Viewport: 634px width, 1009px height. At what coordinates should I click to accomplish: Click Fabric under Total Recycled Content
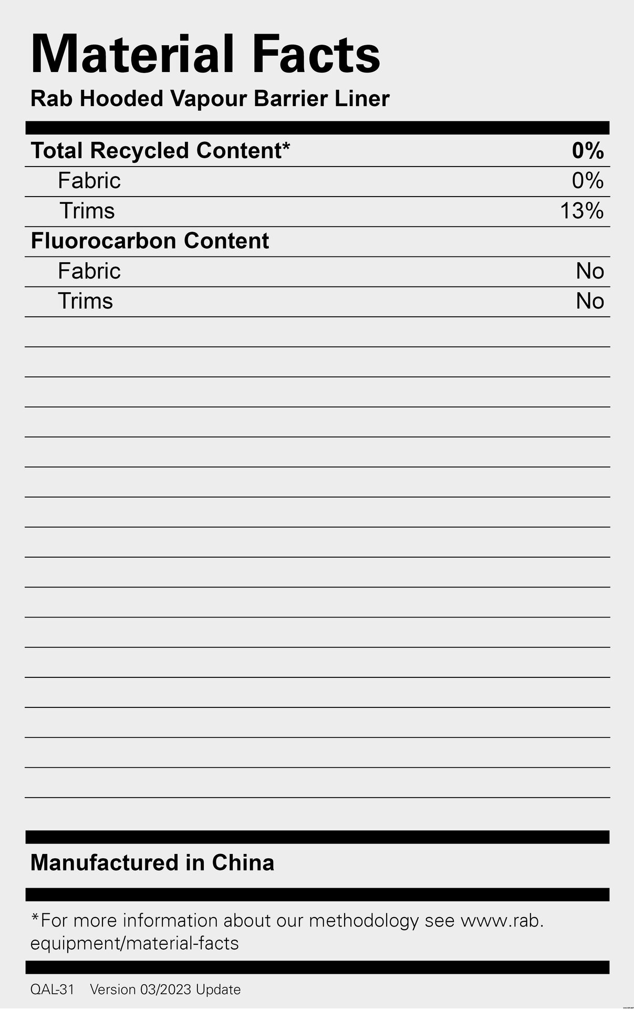pyautogui.click(x=89, y=181)
